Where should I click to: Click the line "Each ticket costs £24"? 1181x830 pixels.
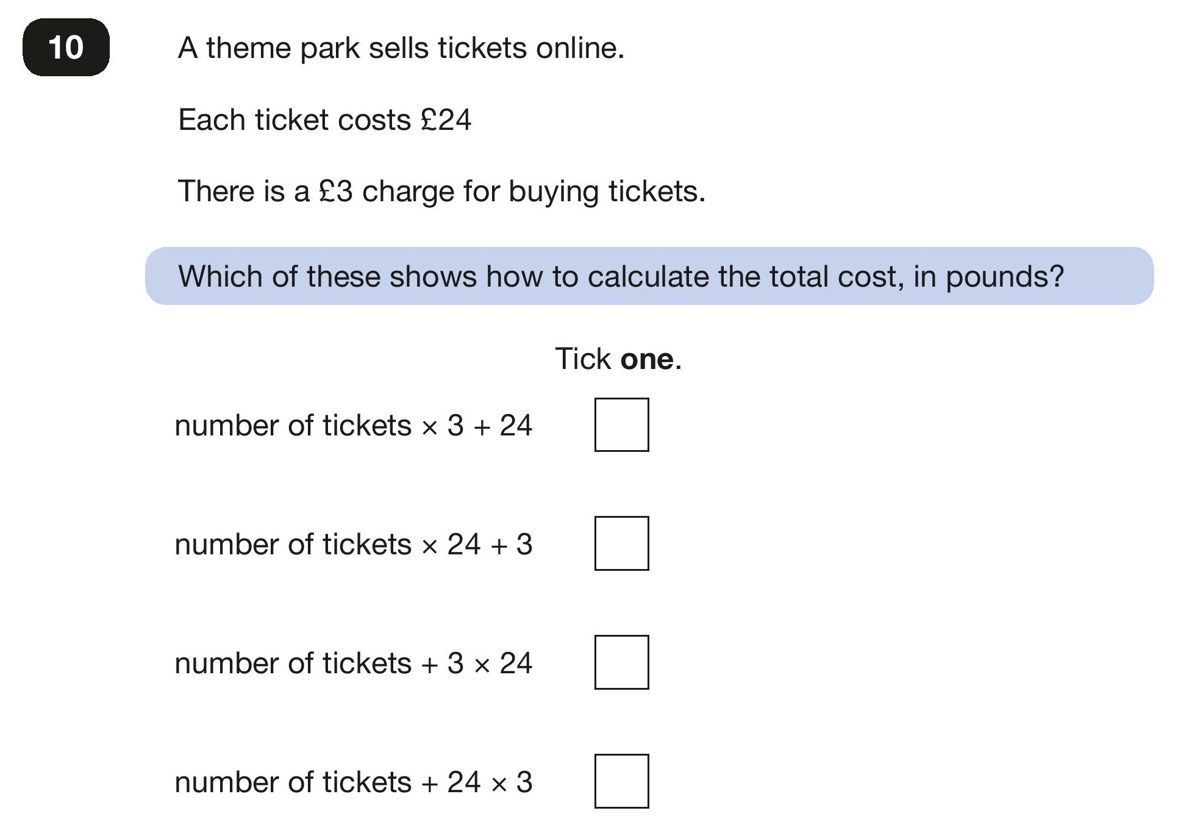coord(324,120)
